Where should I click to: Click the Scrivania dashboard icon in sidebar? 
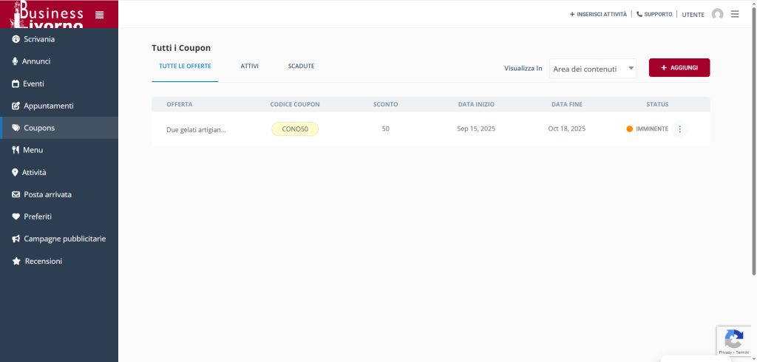16,39
